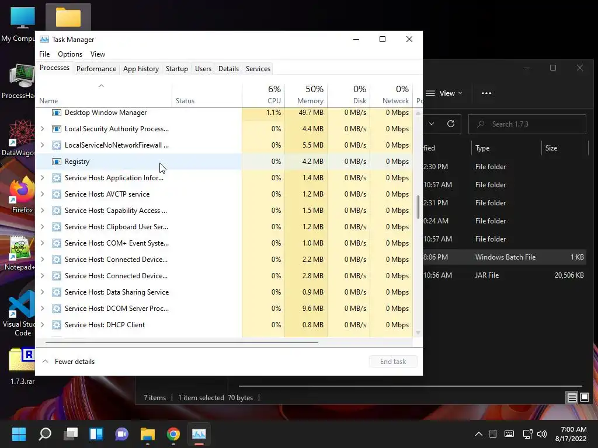
Task: Sort processes by Network column
Action: tap(391, 94)
